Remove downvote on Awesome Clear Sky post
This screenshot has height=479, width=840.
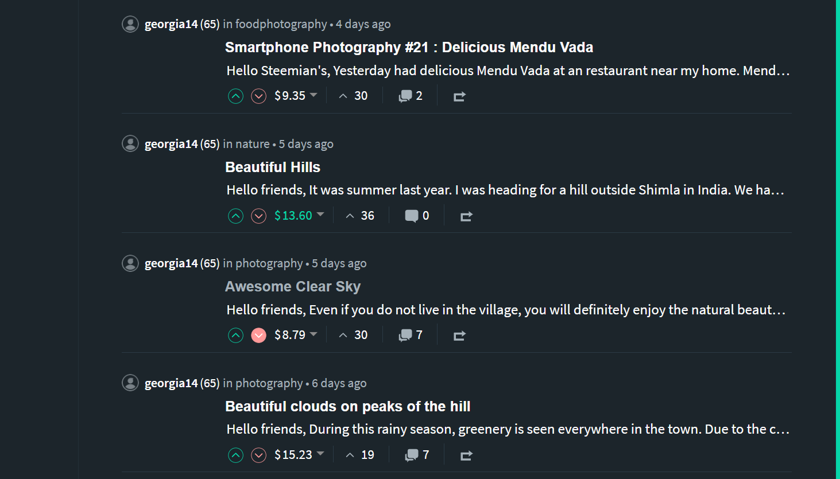259,336
